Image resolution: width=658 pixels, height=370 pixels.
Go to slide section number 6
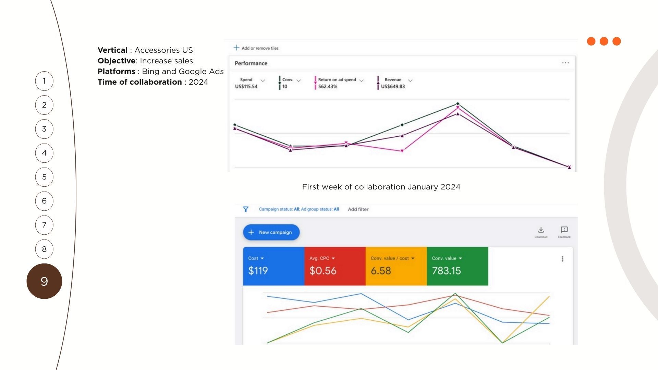coord(44,201)
